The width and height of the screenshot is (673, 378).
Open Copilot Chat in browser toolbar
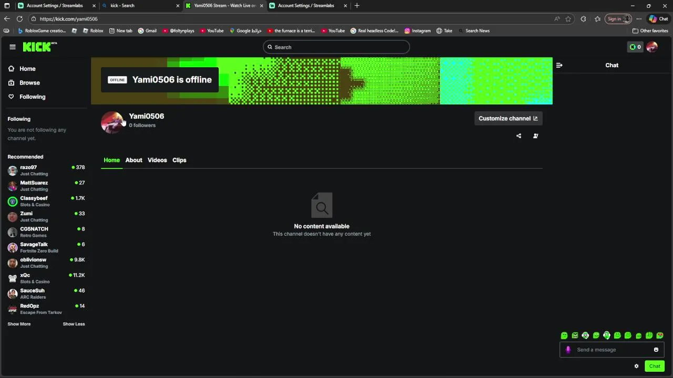click(x=658, y=19)
